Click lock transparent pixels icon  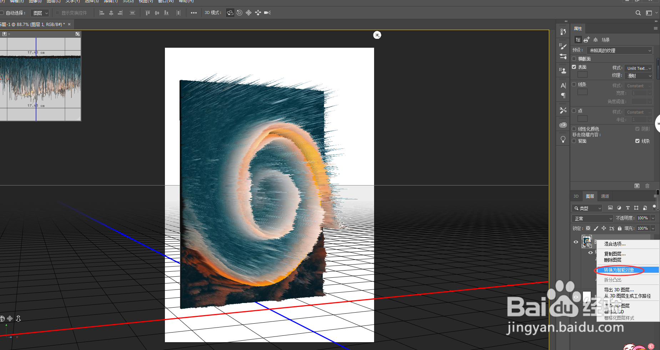[x=588, y=228]
